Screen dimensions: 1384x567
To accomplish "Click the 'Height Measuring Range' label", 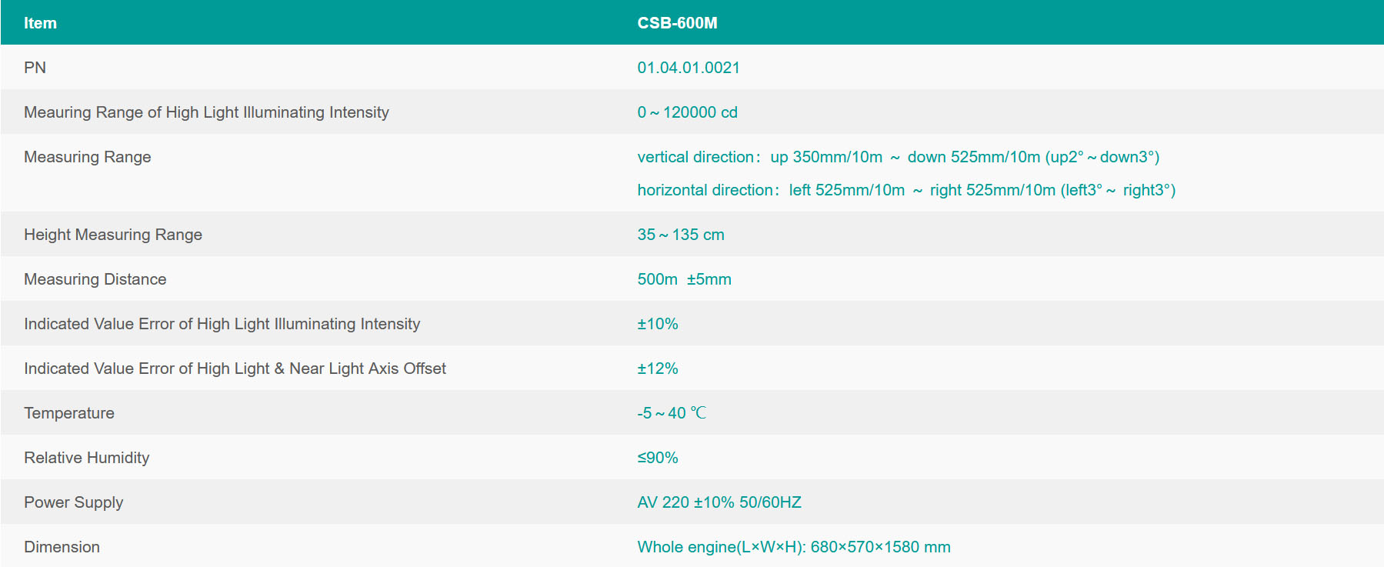I will (x=112, y=235).
